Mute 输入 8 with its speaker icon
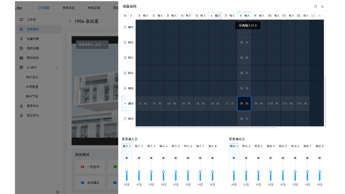This screenshot has height=194, width=345. pos(213,158)
